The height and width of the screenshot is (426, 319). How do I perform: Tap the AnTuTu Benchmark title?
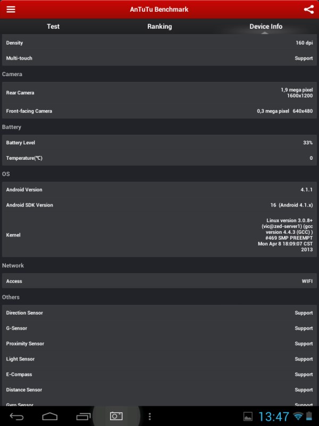coord(159,9)
